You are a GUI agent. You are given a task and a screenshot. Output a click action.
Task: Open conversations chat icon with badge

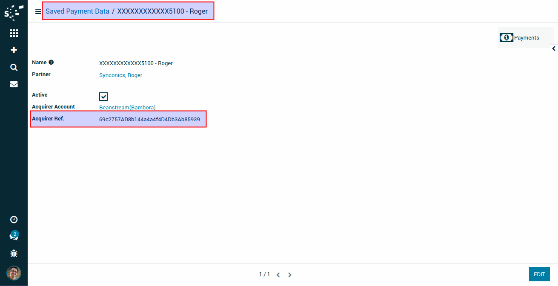(14, 236)
